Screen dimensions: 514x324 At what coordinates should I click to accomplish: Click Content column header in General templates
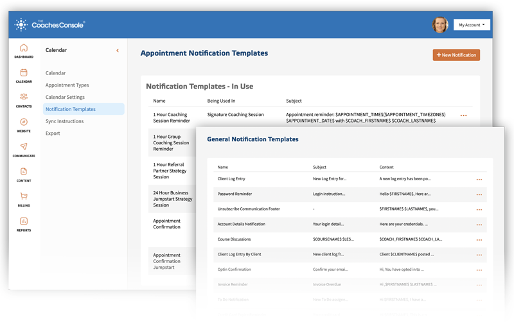pyautogui.click(x=387, y=167)
